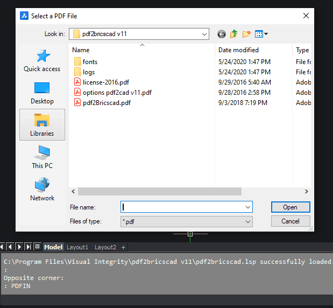The width and height of the screenshot is (333, 308).
Task: Create a new folder
Action: tap(246, 34)
